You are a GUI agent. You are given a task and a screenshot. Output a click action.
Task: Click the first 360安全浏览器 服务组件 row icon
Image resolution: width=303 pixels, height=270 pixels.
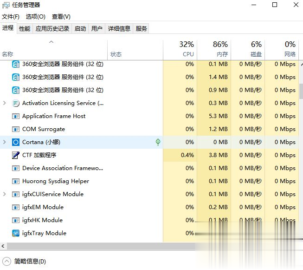point(16,64)
